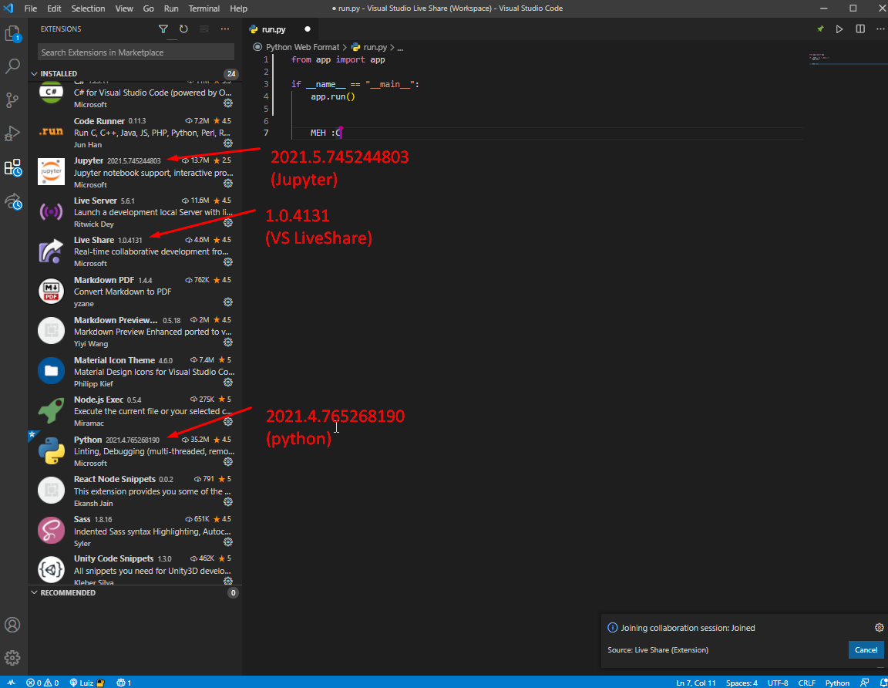The image size is (888, 688).
Task: Split the editor right
Action: [x=860, y=29]
